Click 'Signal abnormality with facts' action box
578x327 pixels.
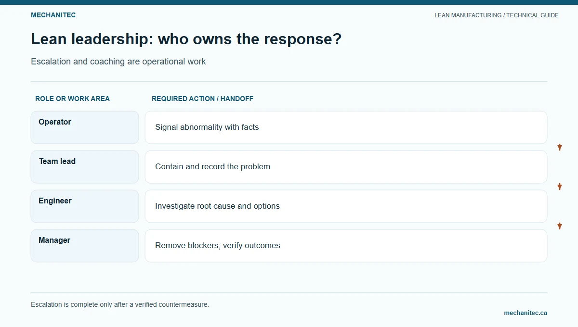coord(346,127)
